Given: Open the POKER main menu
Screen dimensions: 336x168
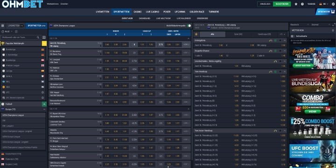Looking at the screenshot, I should click(167, 12).
